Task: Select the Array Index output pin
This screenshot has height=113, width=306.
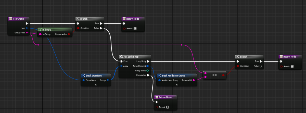Action: (148, 71)
